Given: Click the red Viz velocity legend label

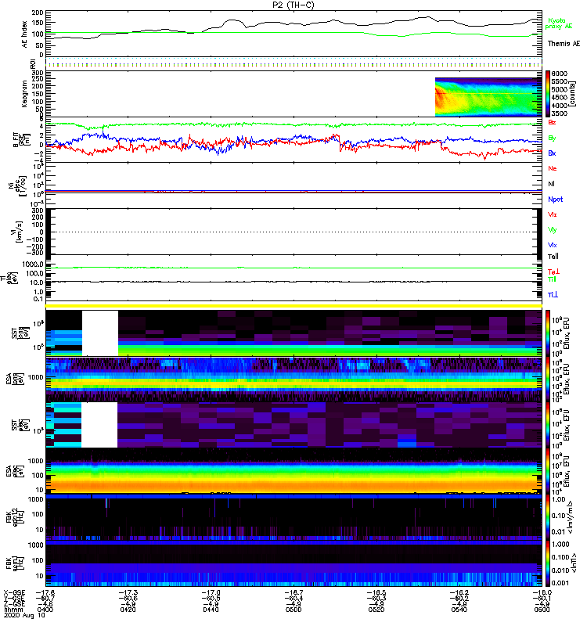Looking at the screenshot, I should (x=553, y=214).
